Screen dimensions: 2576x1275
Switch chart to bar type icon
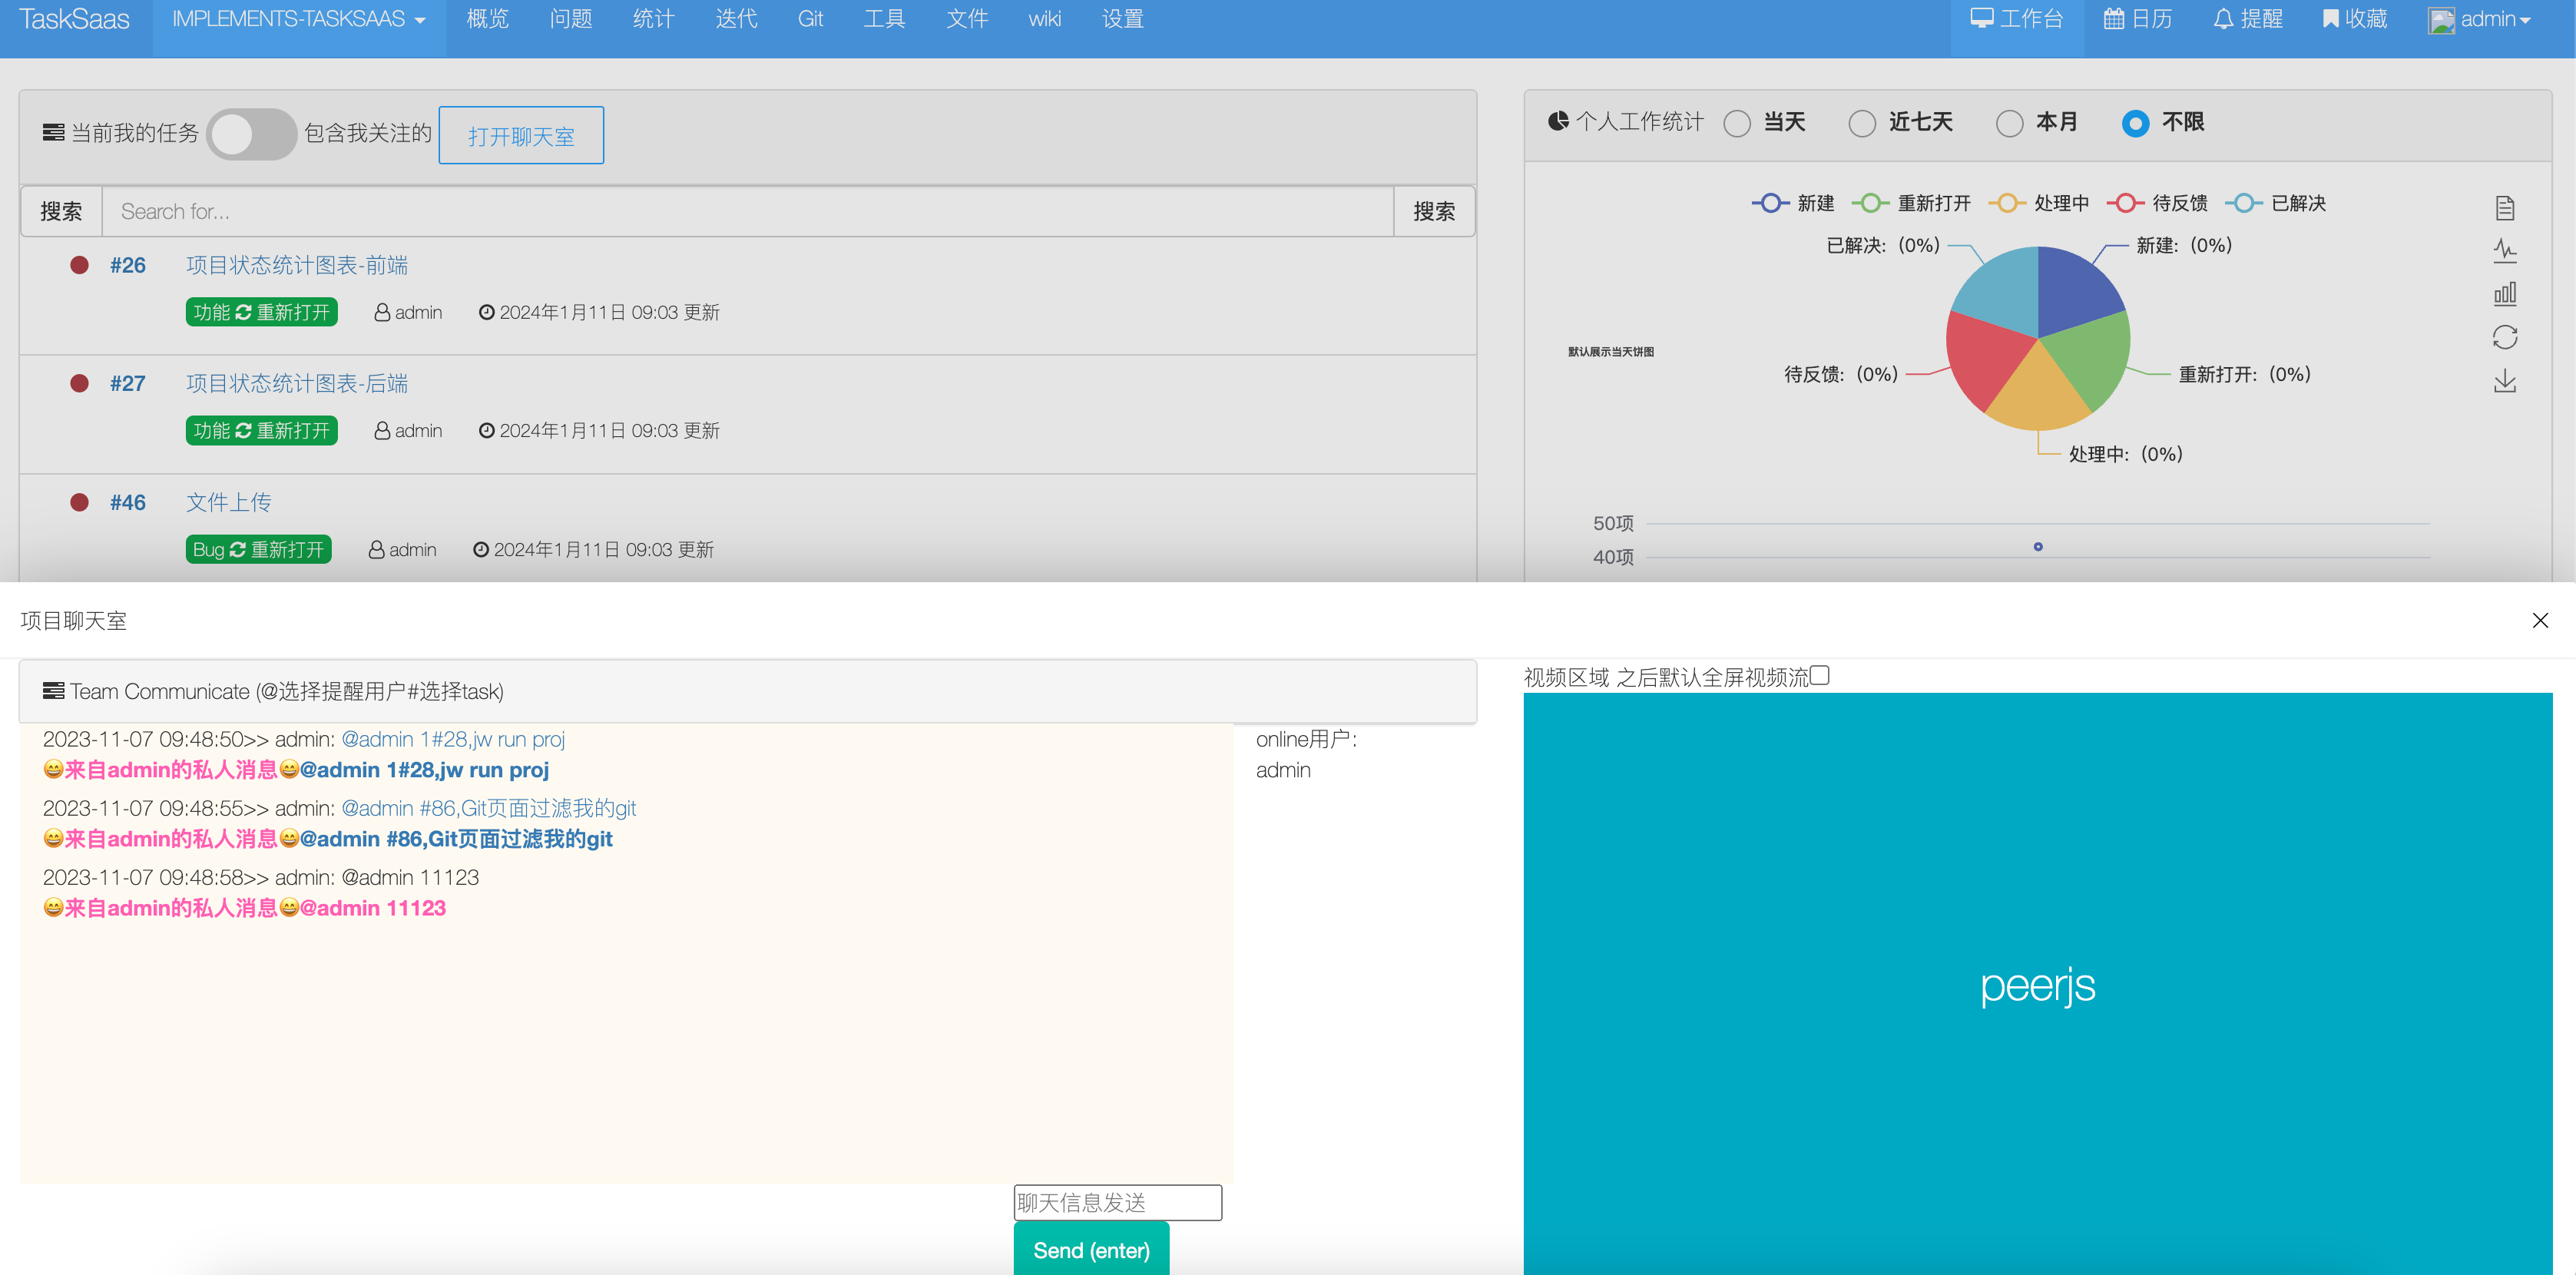click(x=2504, y=294)
